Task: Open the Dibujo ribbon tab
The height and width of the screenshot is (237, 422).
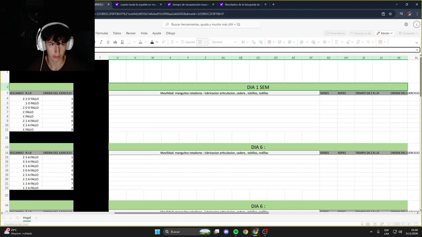Action: (x=170, y=33)
